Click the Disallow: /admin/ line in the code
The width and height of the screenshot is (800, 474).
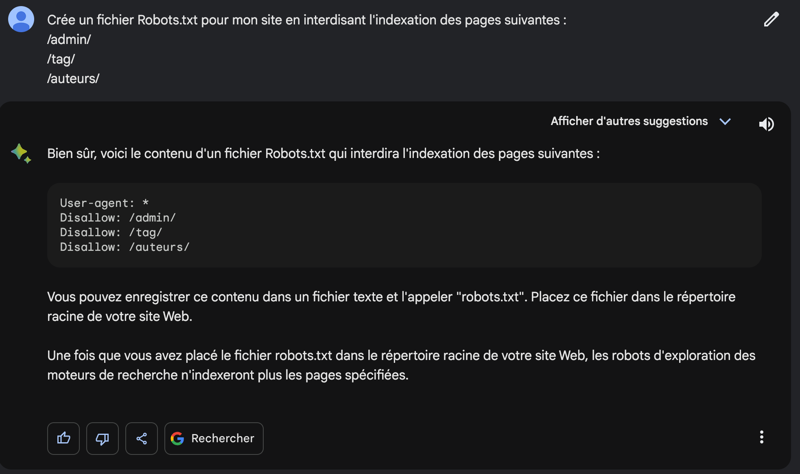(118, 217)
